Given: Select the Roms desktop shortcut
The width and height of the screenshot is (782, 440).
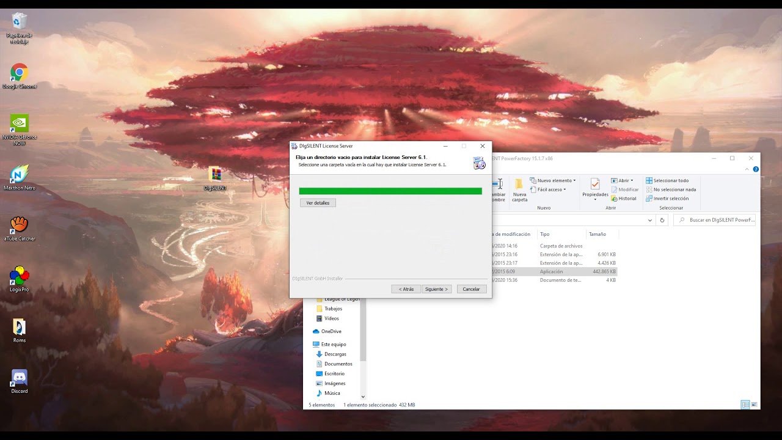Looking at the screenshot, I should point(20,330).
